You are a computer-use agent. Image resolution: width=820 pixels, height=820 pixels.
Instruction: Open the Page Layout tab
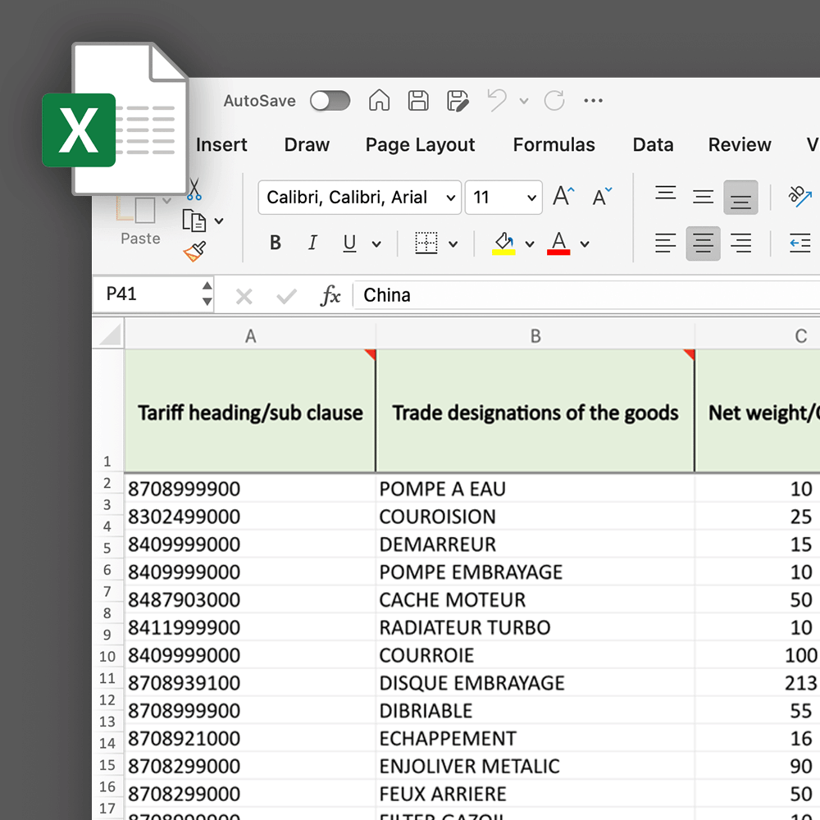420,145
